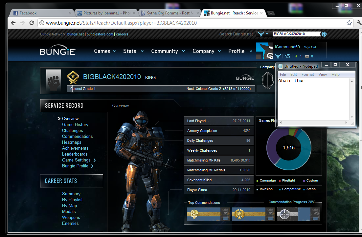
Task: Bookmark this page with the star icon
Action: click(x=349, y=23)
